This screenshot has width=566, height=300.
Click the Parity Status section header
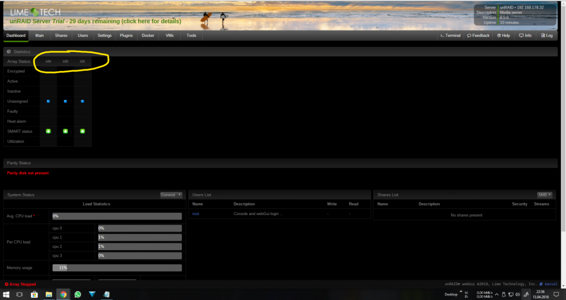click(281, 163)
